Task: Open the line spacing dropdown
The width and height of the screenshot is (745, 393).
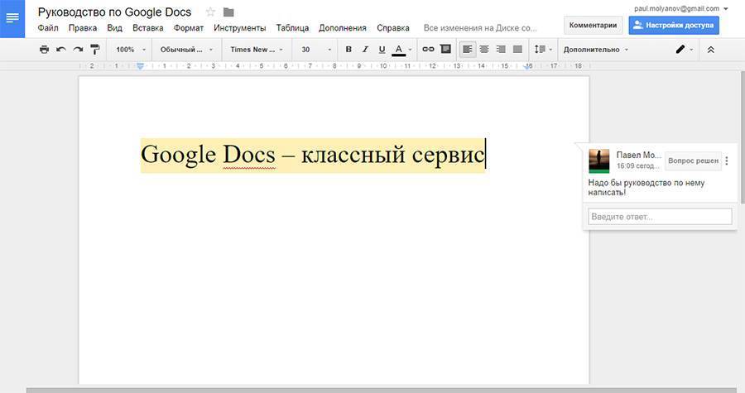Action: pos(543,50)
